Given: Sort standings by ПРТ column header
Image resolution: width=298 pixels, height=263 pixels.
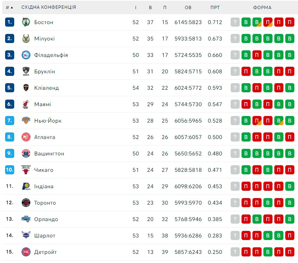Looking at the screenshot, I should point(215,7).
